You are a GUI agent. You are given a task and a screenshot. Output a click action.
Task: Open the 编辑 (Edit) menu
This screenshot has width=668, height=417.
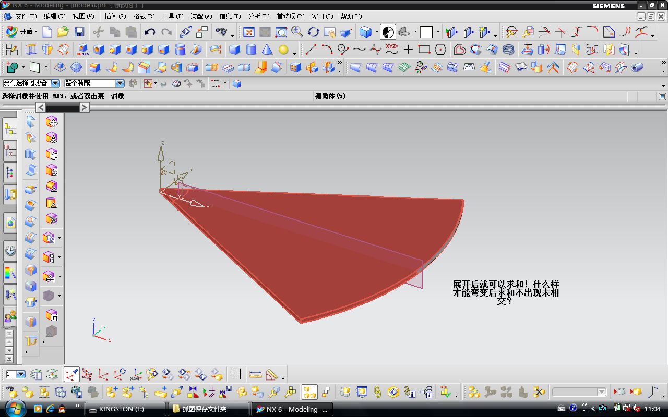55,16
